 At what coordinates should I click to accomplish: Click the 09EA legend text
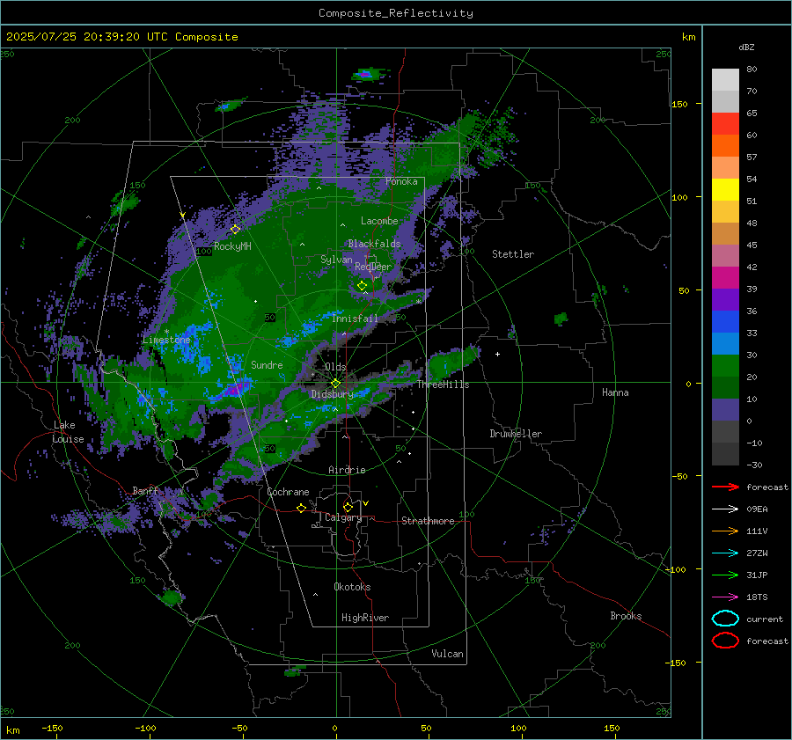click(757, 509)
